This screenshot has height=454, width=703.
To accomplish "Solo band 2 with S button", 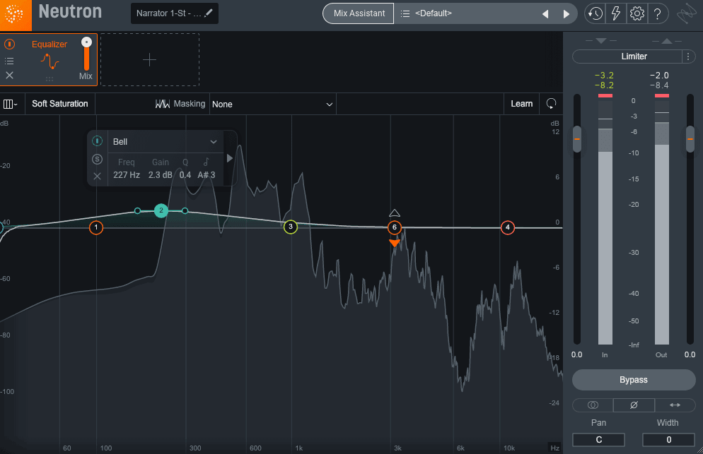I will point(98,159).
